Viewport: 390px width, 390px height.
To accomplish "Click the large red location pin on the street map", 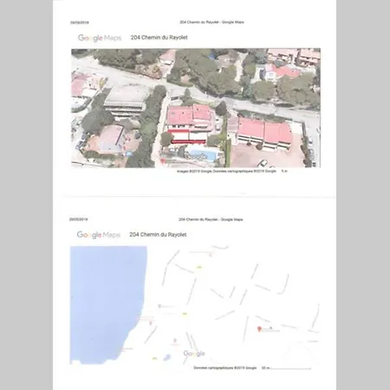I will pyautogui.click(x=259, y=328).
